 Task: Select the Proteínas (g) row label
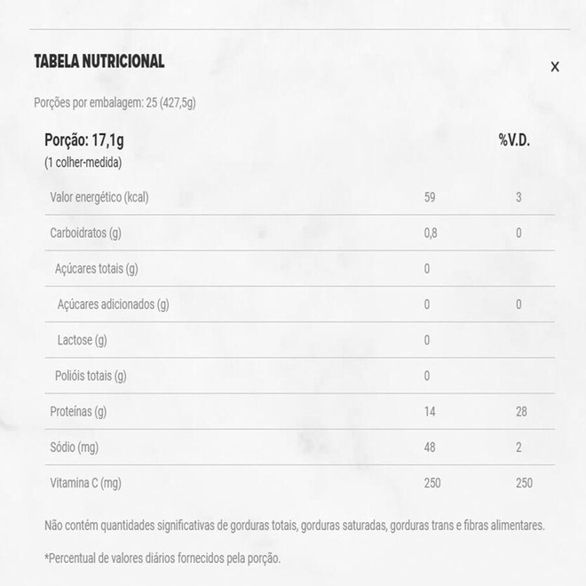click(x=78, y=411)
